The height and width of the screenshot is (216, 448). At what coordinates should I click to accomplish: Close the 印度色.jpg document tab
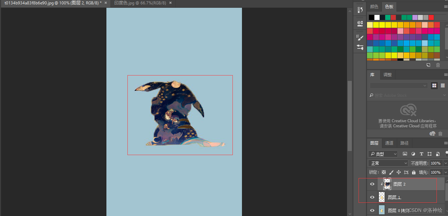click(170, 3)
